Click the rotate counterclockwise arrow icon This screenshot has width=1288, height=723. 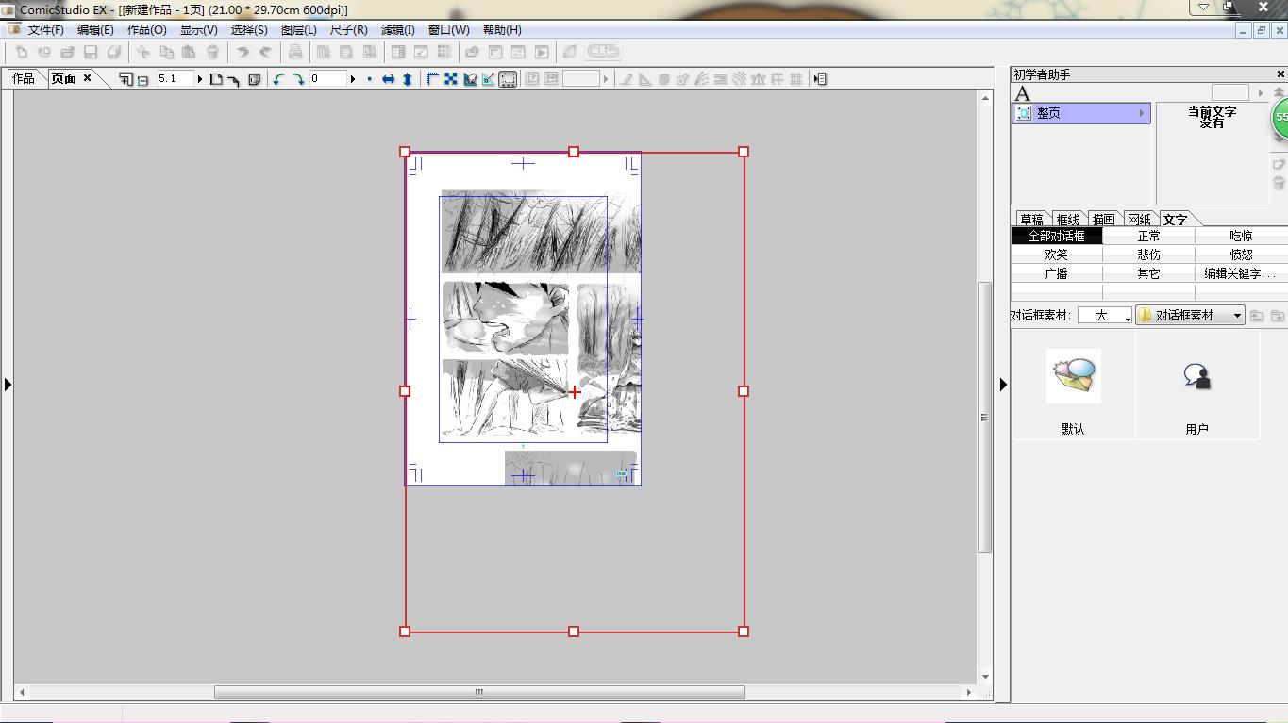click(278, 79)
